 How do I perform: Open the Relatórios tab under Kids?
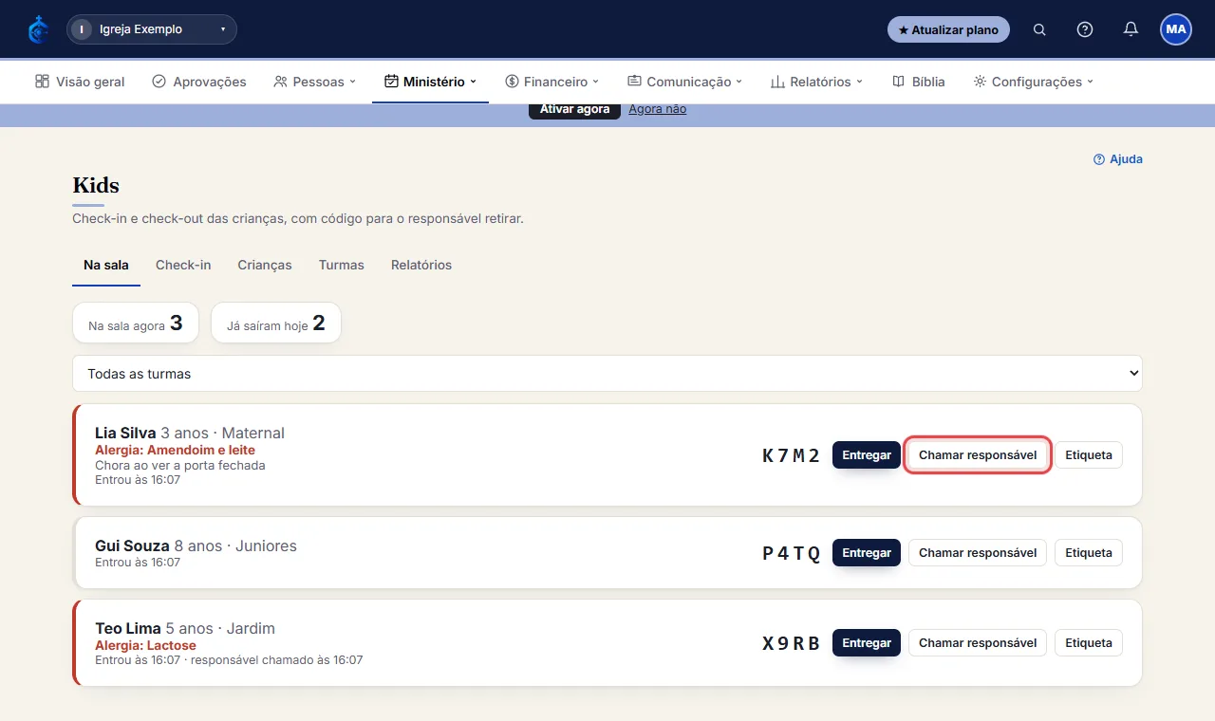tap(421, 265)
